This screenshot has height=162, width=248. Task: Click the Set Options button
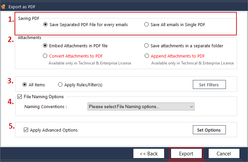click(209, 130)
